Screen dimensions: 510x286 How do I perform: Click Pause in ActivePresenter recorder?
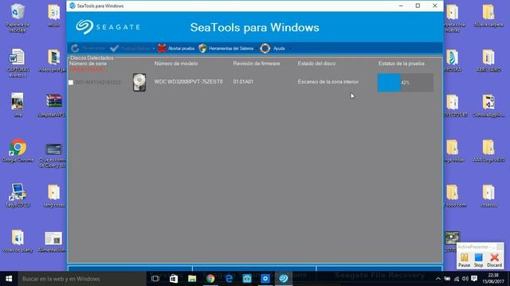pyautogui.click(x=464, y=260)
